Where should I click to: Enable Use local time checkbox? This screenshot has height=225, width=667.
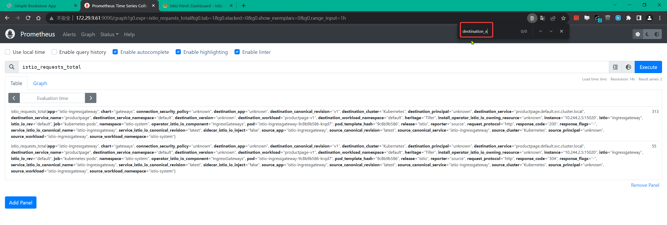tap(8, 52)
